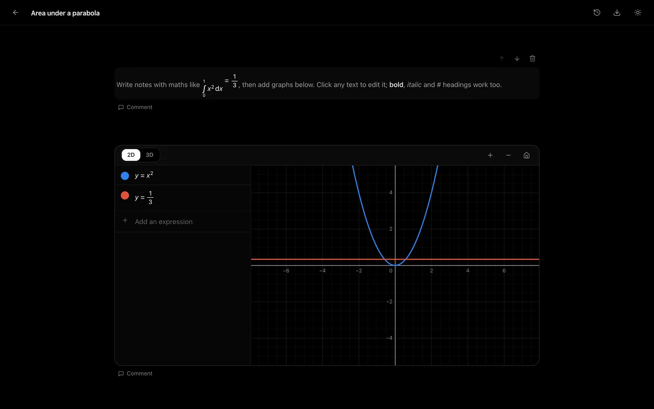Reset graph view with home icon
654x409 pixels.
[526, 155]
